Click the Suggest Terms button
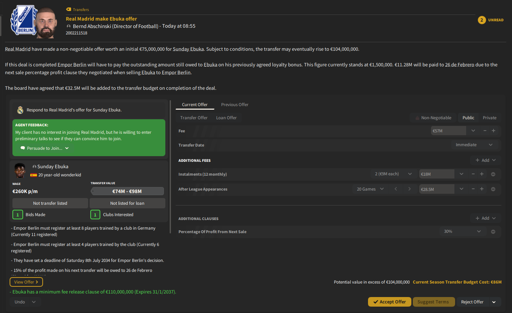Image resolution: width=512 pixels, height=313 pixels. [x=433, y=302]
